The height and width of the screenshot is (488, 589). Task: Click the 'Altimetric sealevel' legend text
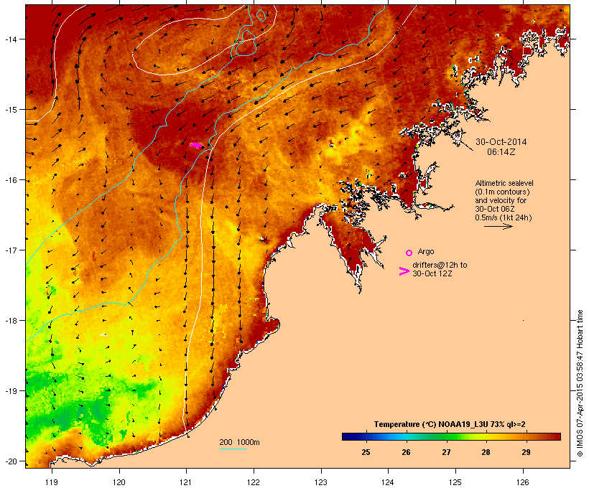point(504,183)
